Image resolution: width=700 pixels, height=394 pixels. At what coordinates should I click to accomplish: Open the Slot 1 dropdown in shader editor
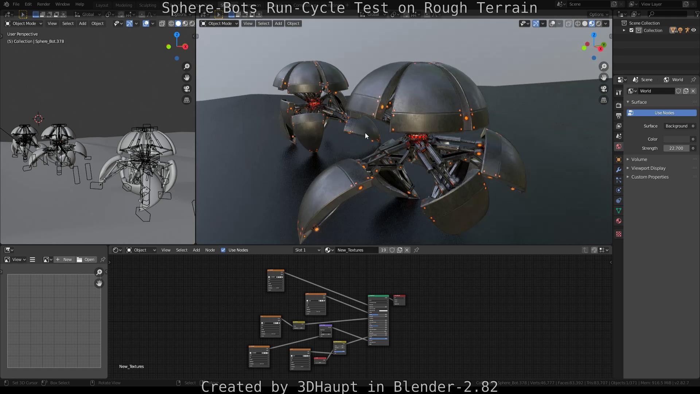click(306, 250)
